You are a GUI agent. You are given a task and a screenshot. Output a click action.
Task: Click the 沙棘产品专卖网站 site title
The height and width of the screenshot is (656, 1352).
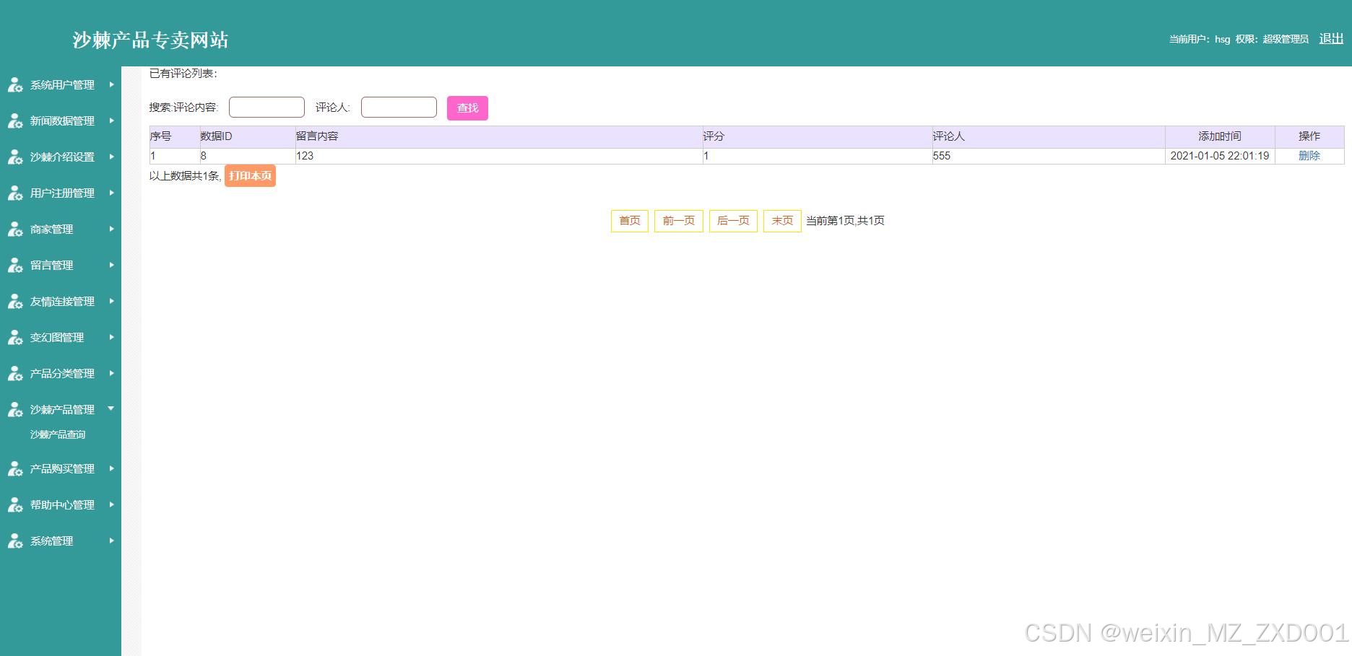150,40
